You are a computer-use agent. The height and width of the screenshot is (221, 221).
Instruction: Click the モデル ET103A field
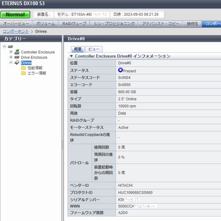tap(82, 14)
